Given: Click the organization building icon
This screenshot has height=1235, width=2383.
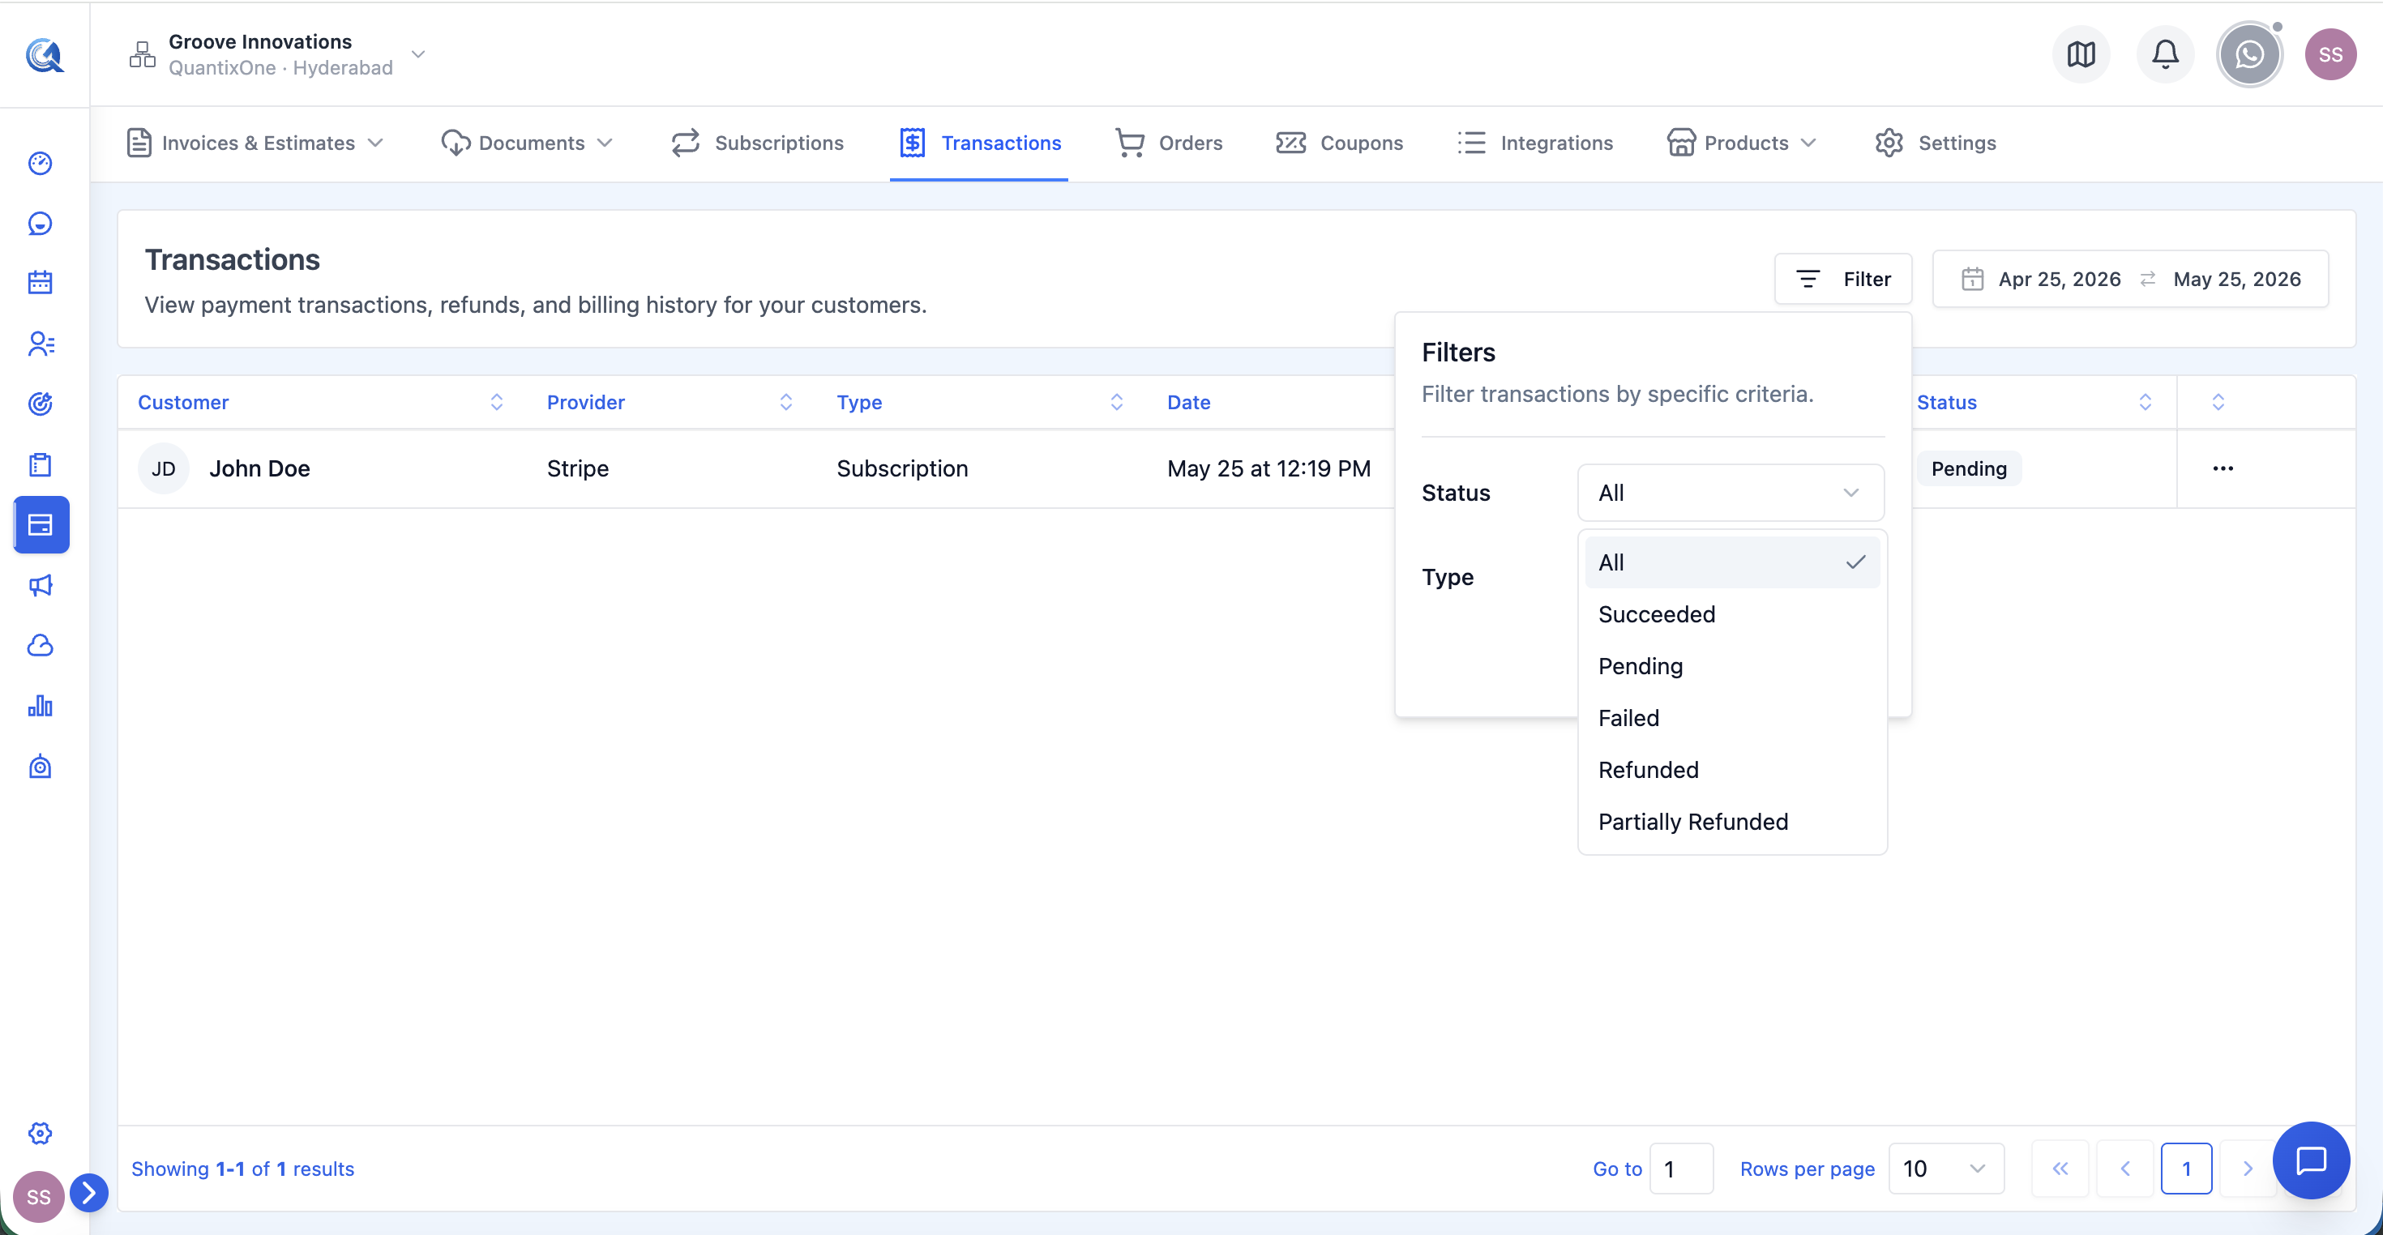Looking at the screenshot, I should click(143, 54).
